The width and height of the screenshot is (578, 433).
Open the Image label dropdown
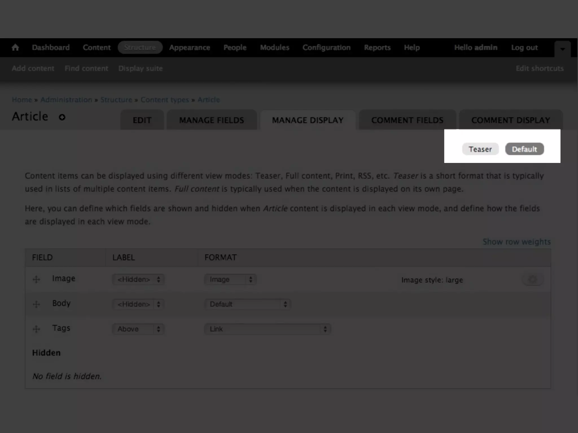point(138,279)
